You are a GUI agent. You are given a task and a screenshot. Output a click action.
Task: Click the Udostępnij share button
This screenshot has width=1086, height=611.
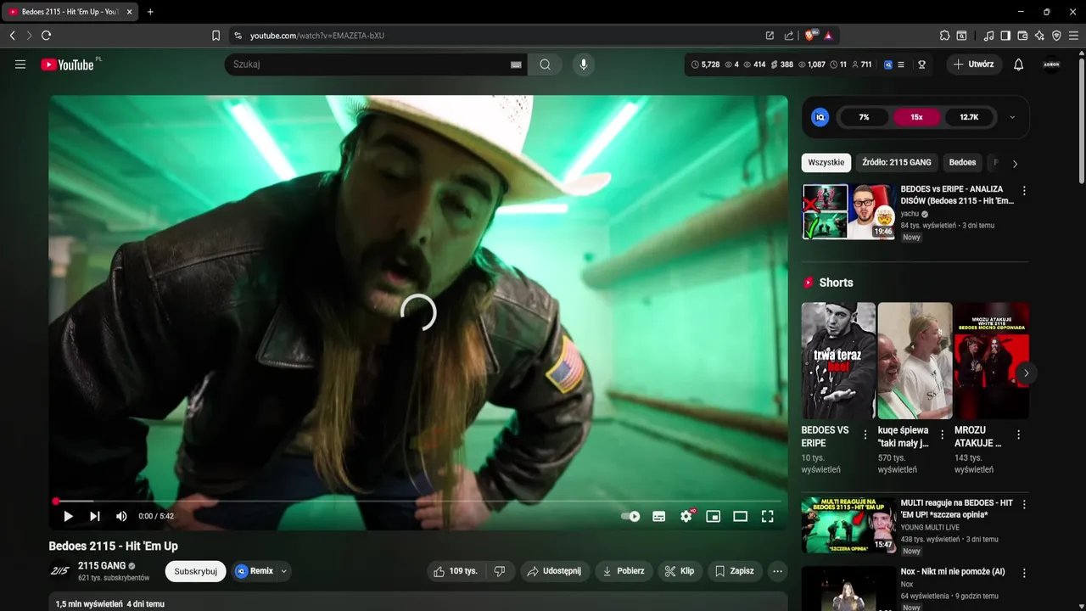[x=554, y=571]
